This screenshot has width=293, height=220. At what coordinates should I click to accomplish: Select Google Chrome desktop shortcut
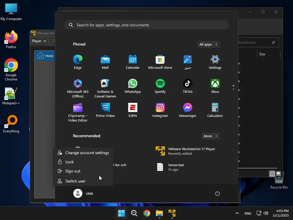11,70
